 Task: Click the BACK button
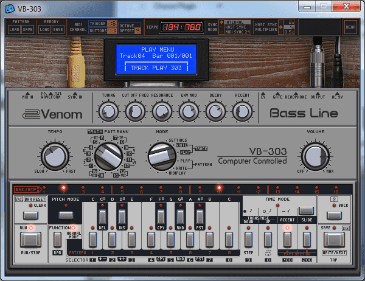pos(334,215)
